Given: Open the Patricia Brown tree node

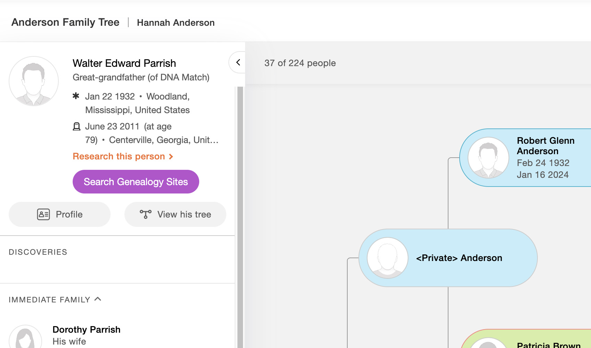Looking at the screenshot, I should (x=548, y=345).
